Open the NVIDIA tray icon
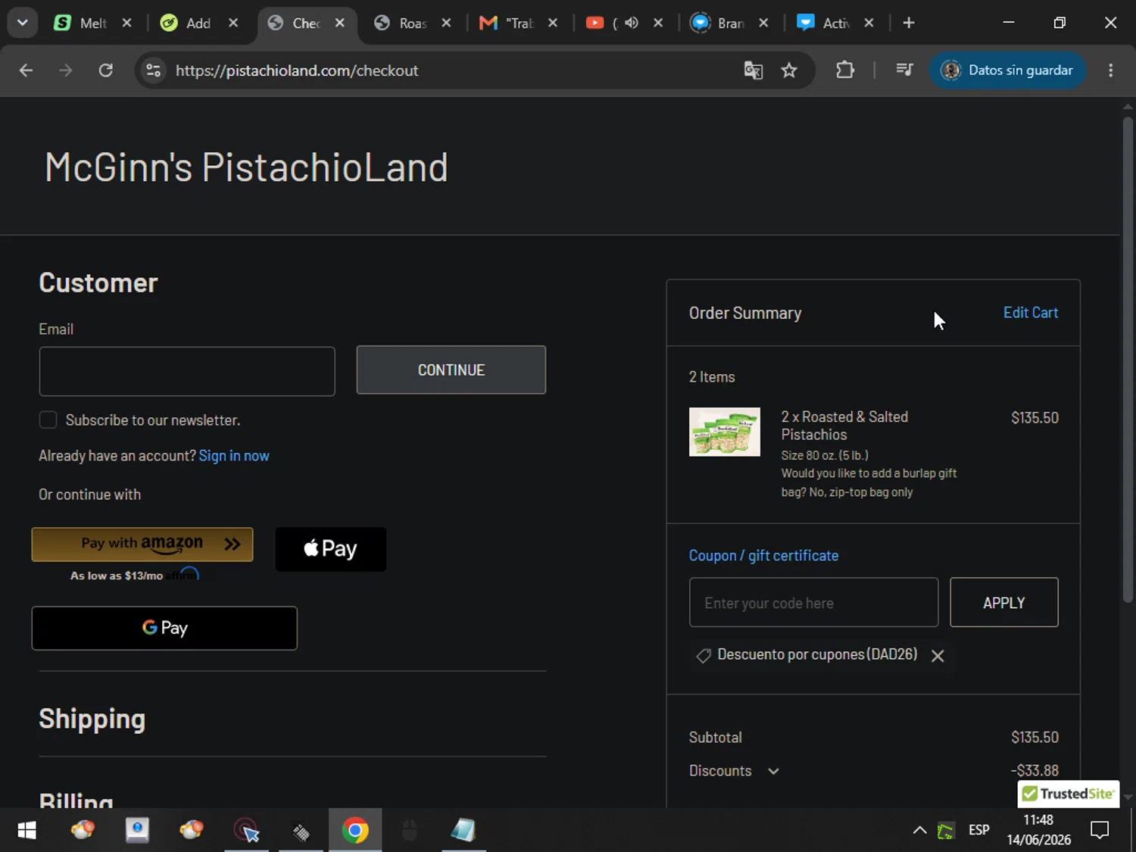Screen dimensions: 1136x852 pyautogui.click(x=946, y=831)
